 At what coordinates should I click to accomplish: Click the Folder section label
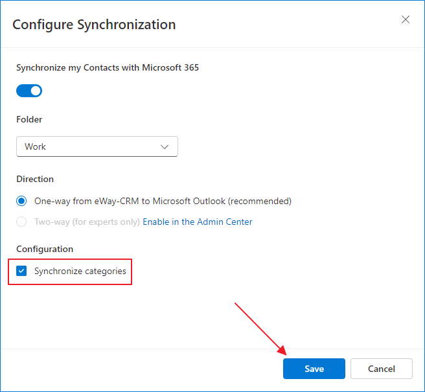29,119
